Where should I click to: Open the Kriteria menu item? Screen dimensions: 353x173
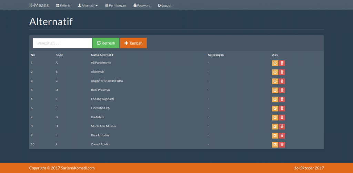(x=63, y=6)
